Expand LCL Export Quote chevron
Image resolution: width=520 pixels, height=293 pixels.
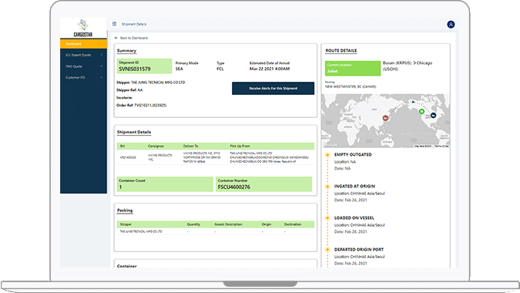101,55
